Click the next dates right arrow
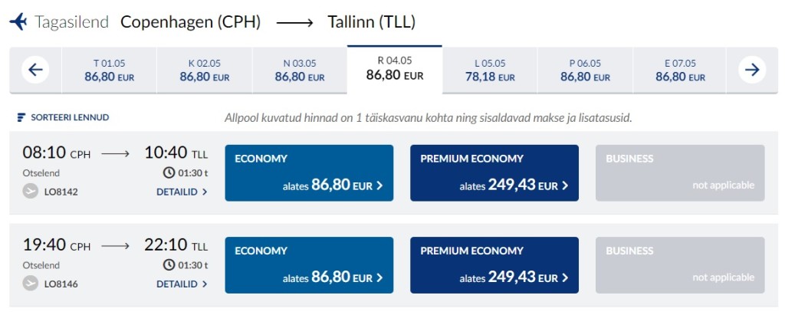 752,70
